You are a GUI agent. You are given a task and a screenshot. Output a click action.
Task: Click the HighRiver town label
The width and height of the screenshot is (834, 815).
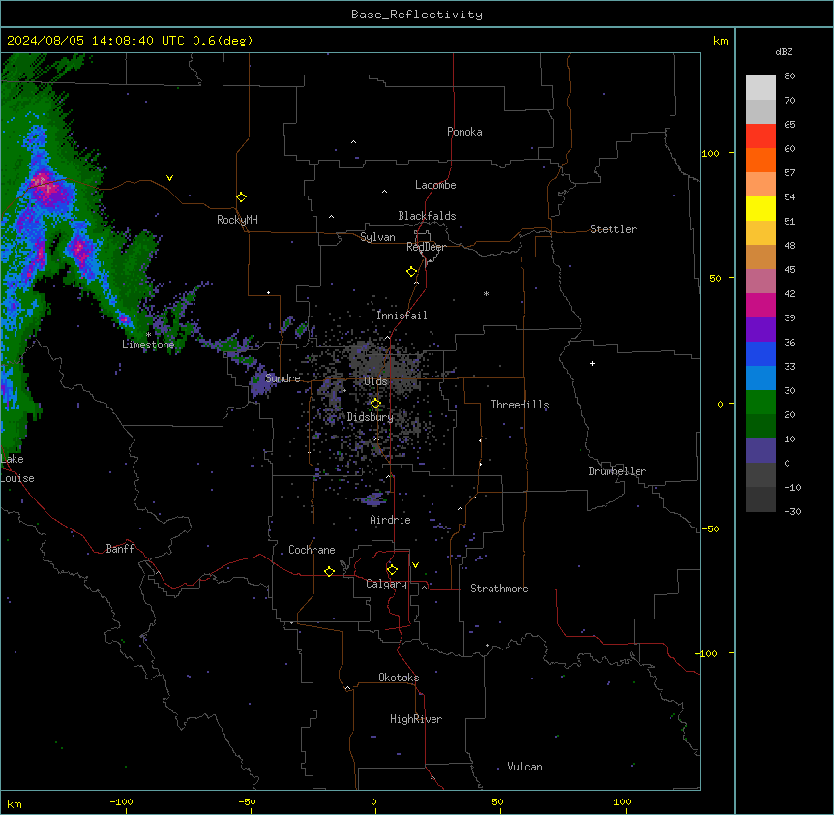pyautogui.click(x=416, y=719)
